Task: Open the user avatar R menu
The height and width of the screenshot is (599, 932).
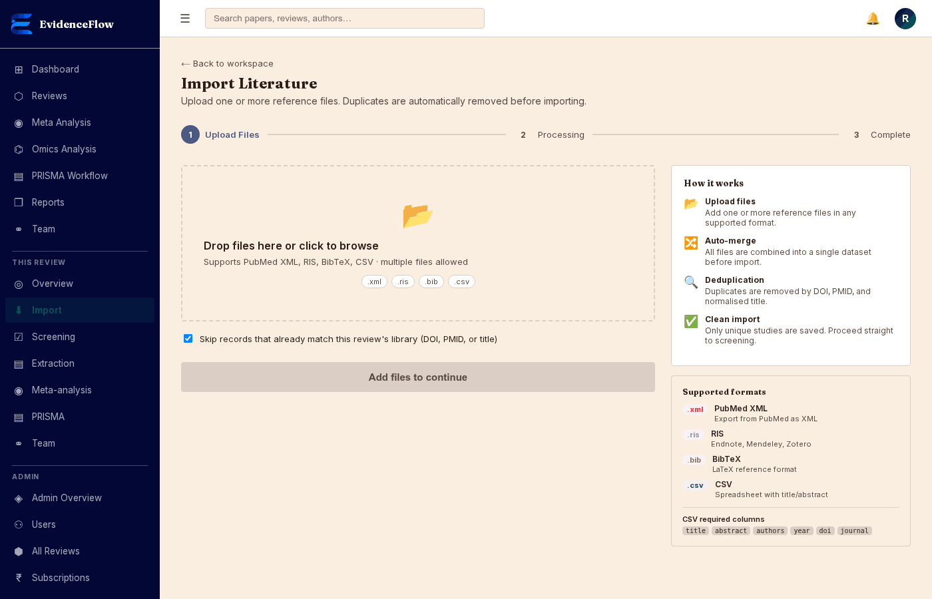Action: tap(905, 19)
